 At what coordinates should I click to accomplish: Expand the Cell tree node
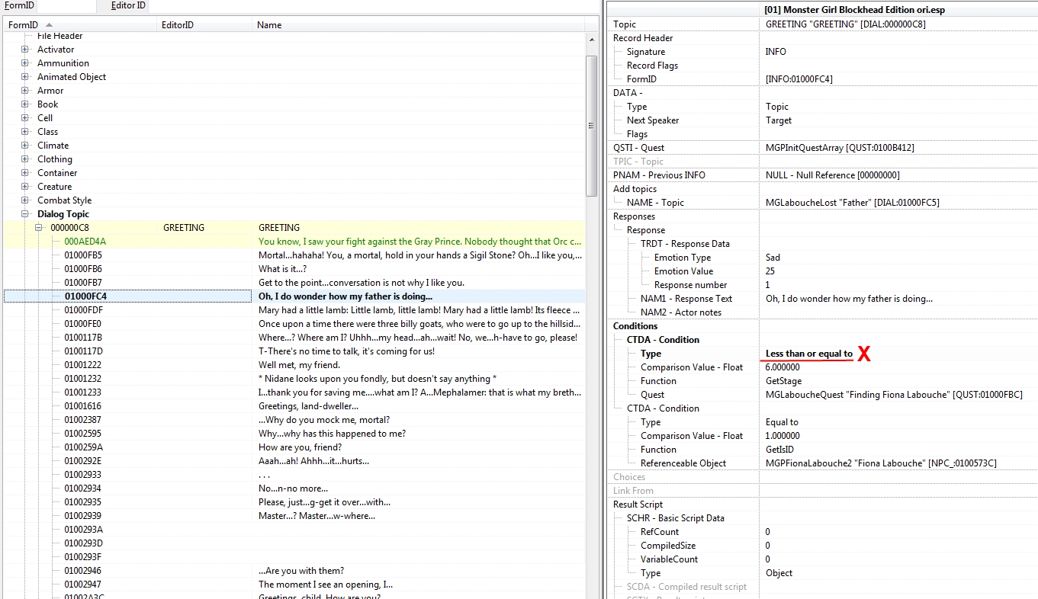tap(25, 118)
